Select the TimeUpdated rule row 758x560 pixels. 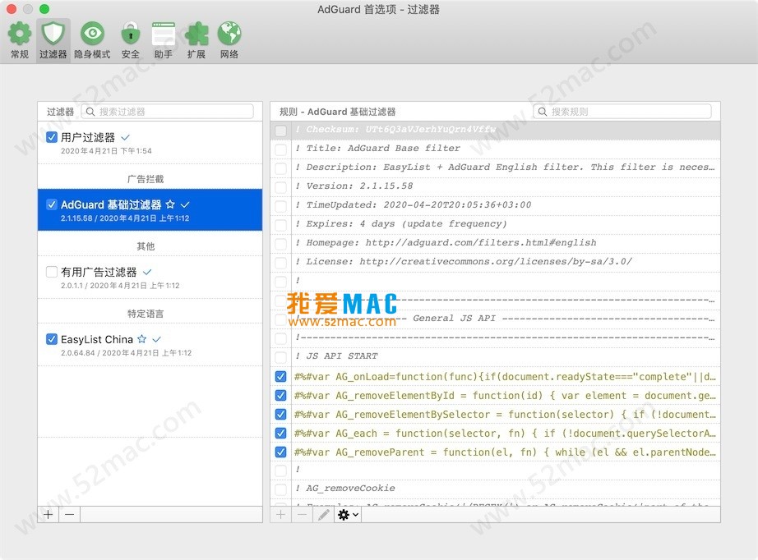point(495,204)
